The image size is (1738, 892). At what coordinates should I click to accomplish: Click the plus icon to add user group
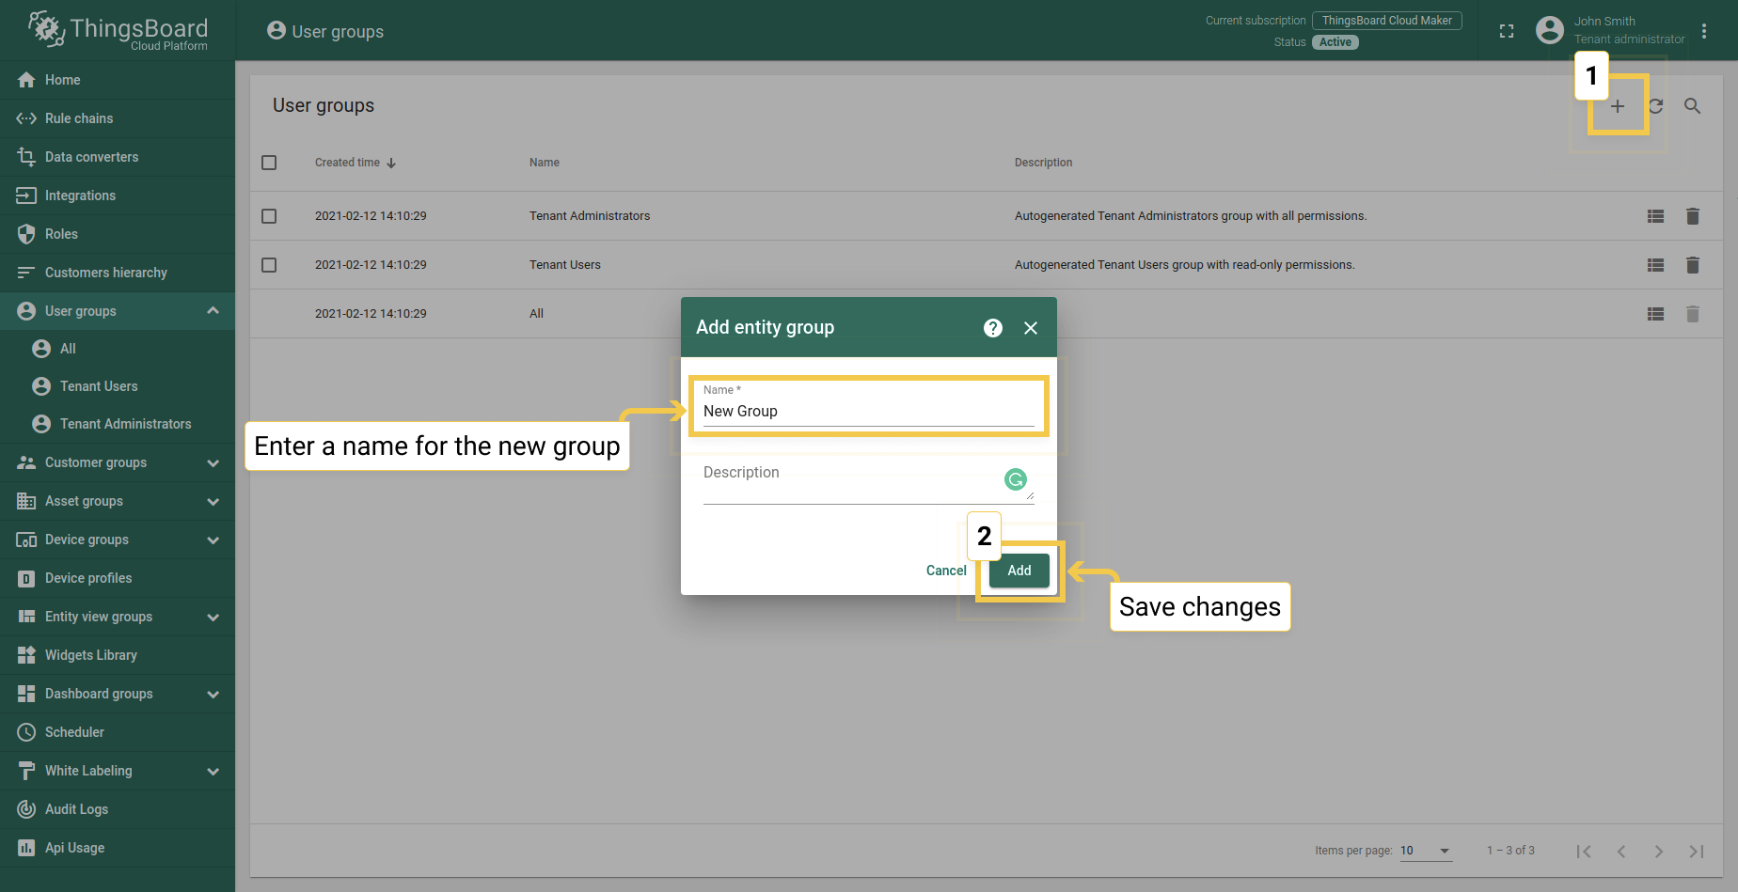1617,106
